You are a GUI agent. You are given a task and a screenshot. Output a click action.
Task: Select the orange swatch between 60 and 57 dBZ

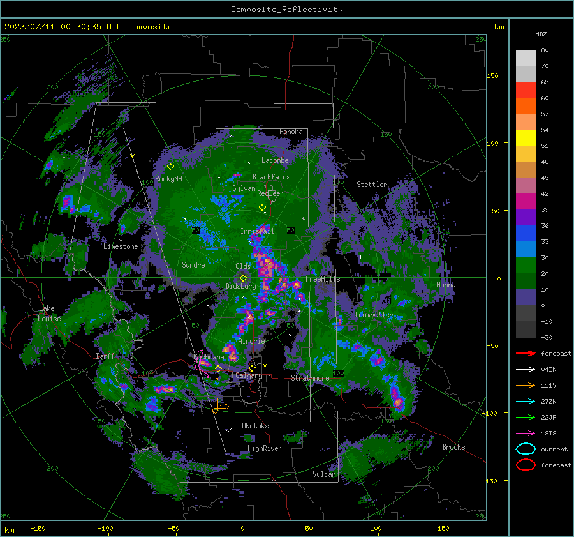[526, 106]
